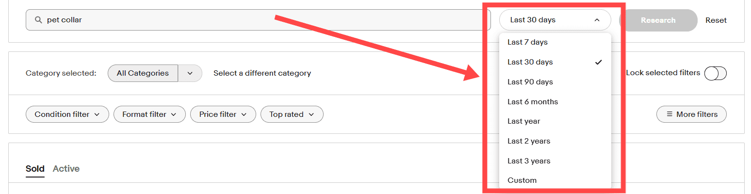Open the Format filter dropdown
This screenshot has height=194, width=751.
tap(149, 114)
